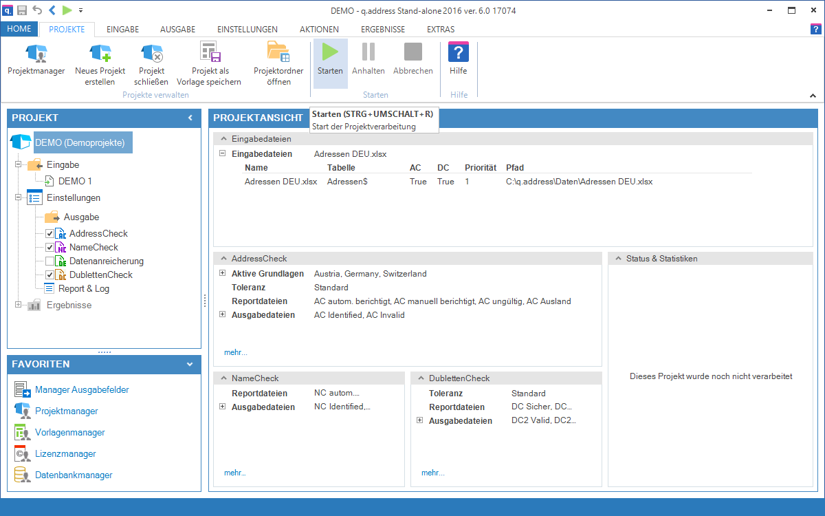825x516 pixels.
Task: Click the mehr... link under AddressCheck
Action: (x=235, y=352)
